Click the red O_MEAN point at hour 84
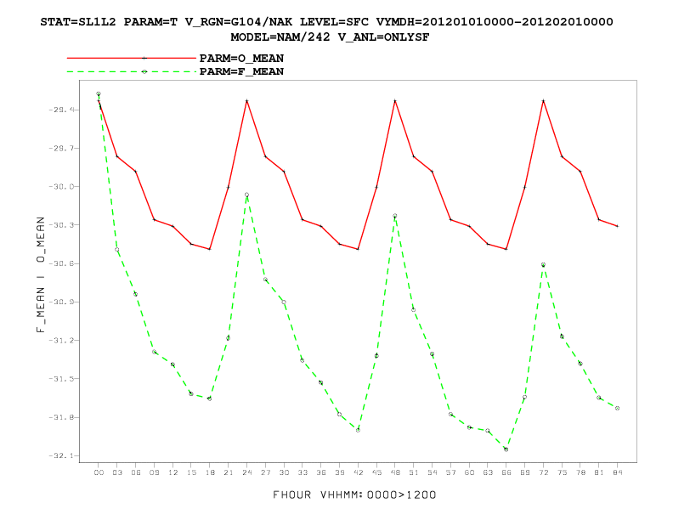This screenshot has height=520, width=673. pos(617,226)
